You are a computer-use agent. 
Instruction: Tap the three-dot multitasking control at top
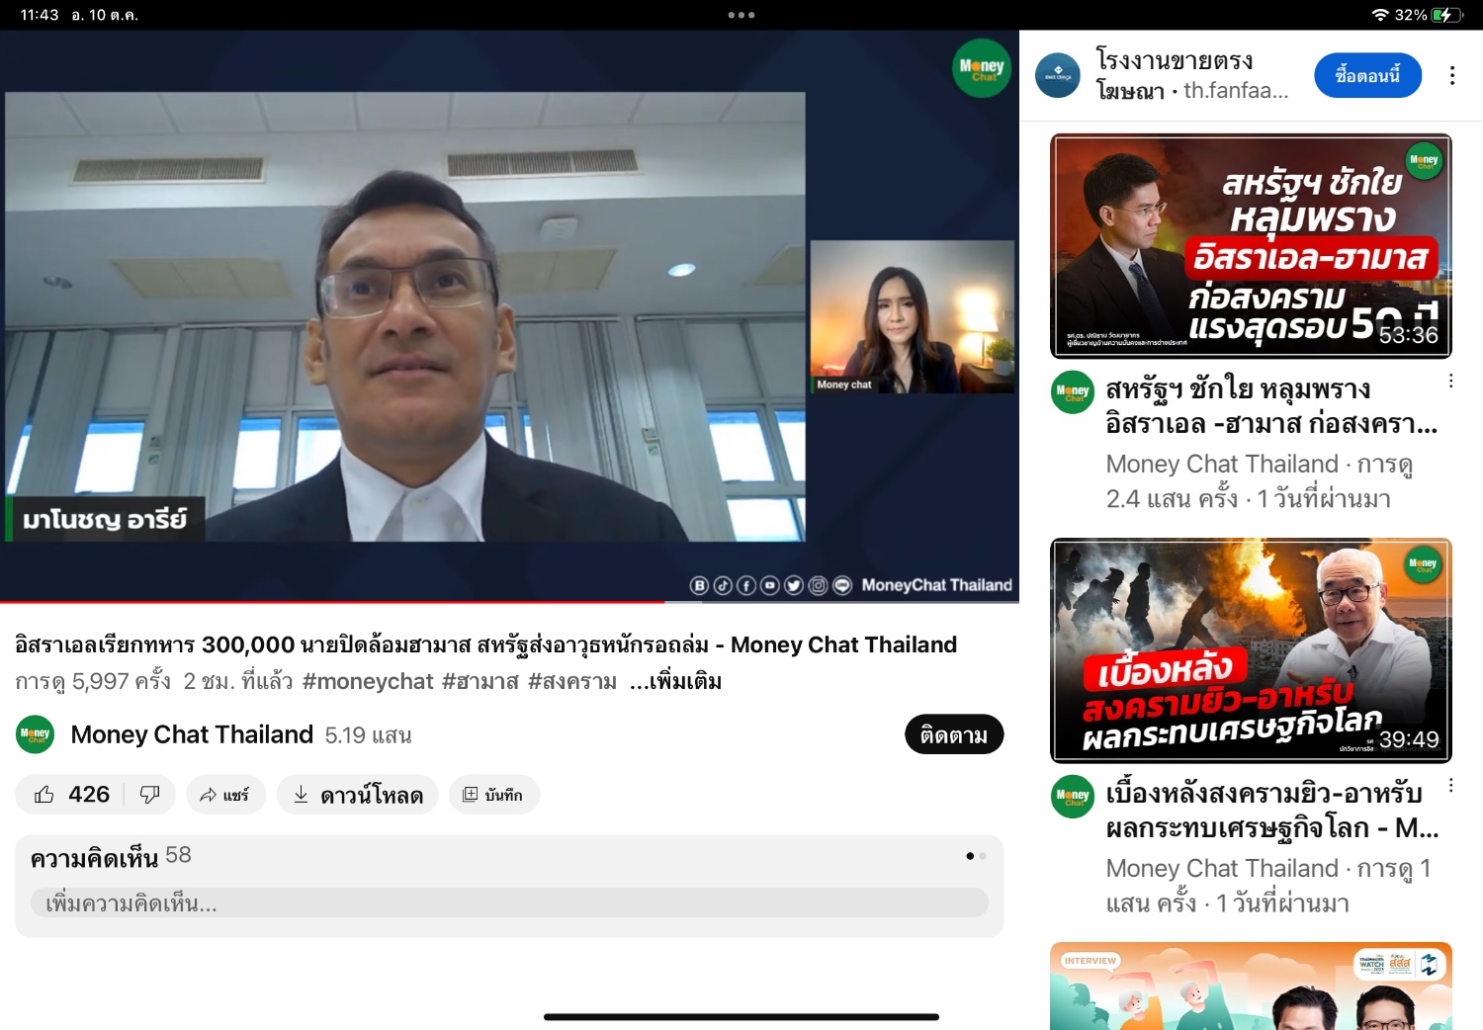pos(741,15)
